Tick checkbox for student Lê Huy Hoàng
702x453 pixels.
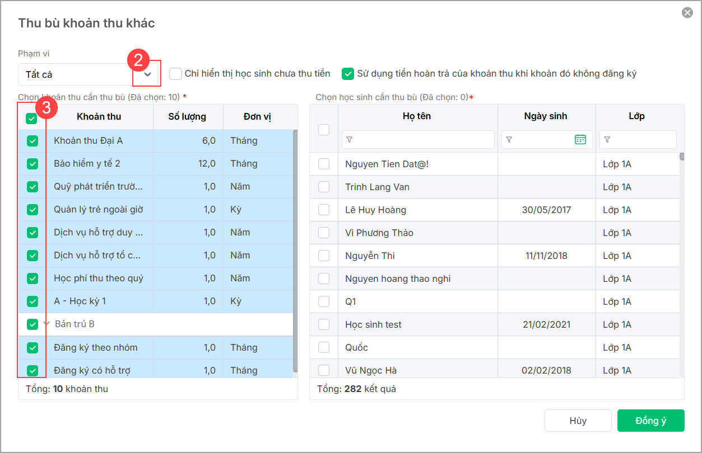324,210
